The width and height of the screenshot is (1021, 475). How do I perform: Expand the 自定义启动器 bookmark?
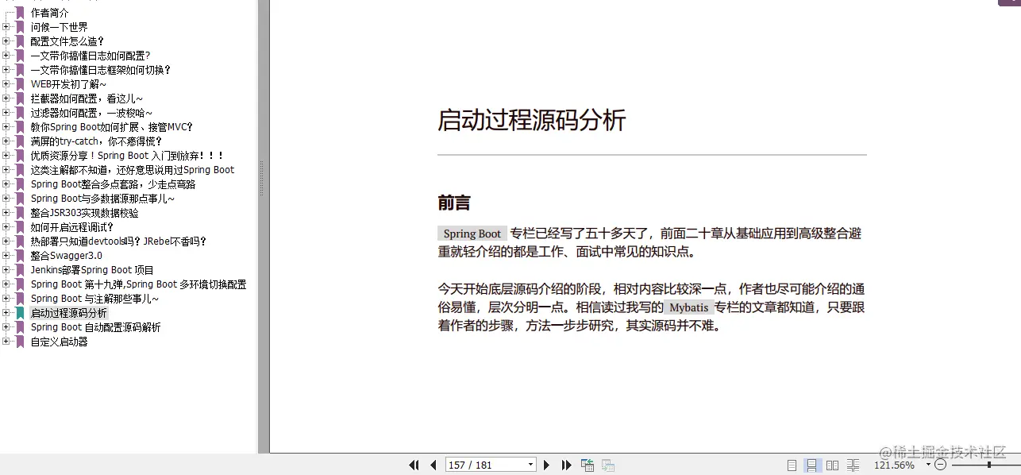click(7, 341)
